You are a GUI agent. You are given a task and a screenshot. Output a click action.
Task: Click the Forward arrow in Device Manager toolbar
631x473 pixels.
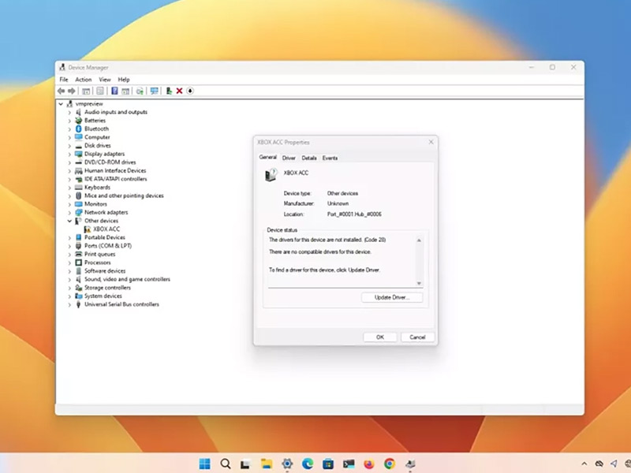pos(72,91)
